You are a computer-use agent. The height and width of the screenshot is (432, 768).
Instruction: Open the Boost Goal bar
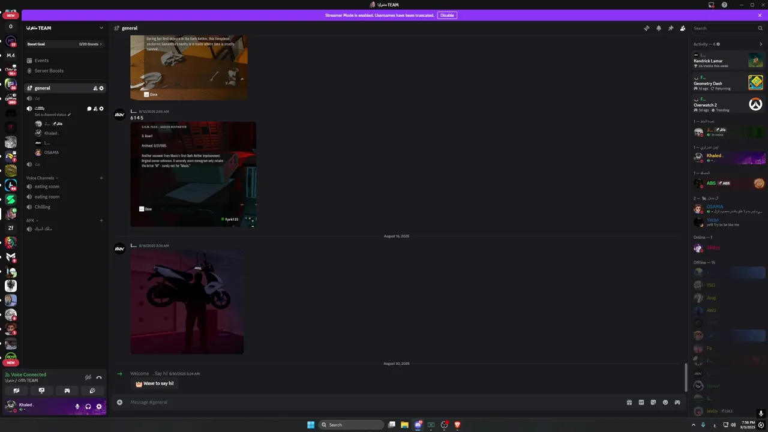coord(65,44)
